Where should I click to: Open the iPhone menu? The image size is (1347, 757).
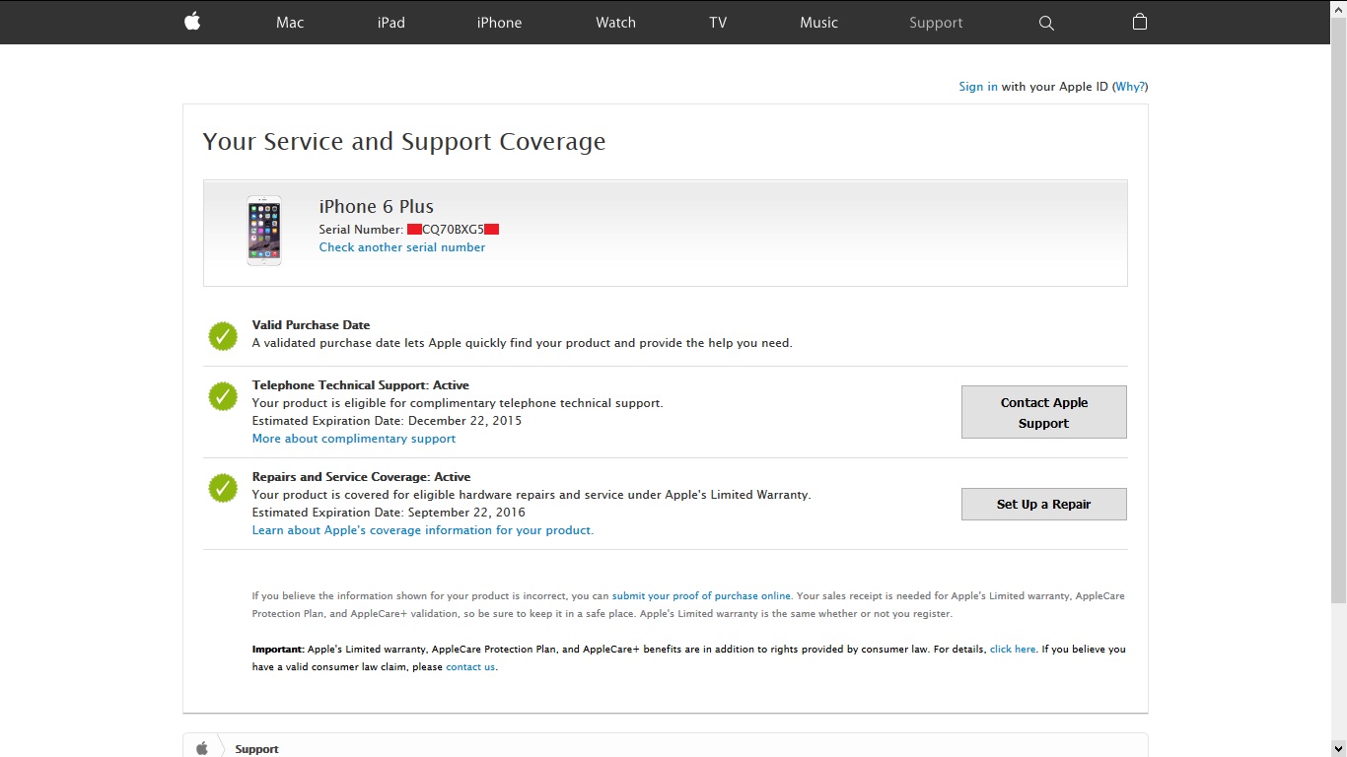(500, 23)
